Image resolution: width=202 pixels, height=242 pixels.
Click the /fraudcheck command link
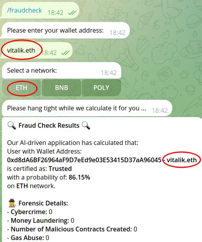pyautogui.click(x=24, y=10)
